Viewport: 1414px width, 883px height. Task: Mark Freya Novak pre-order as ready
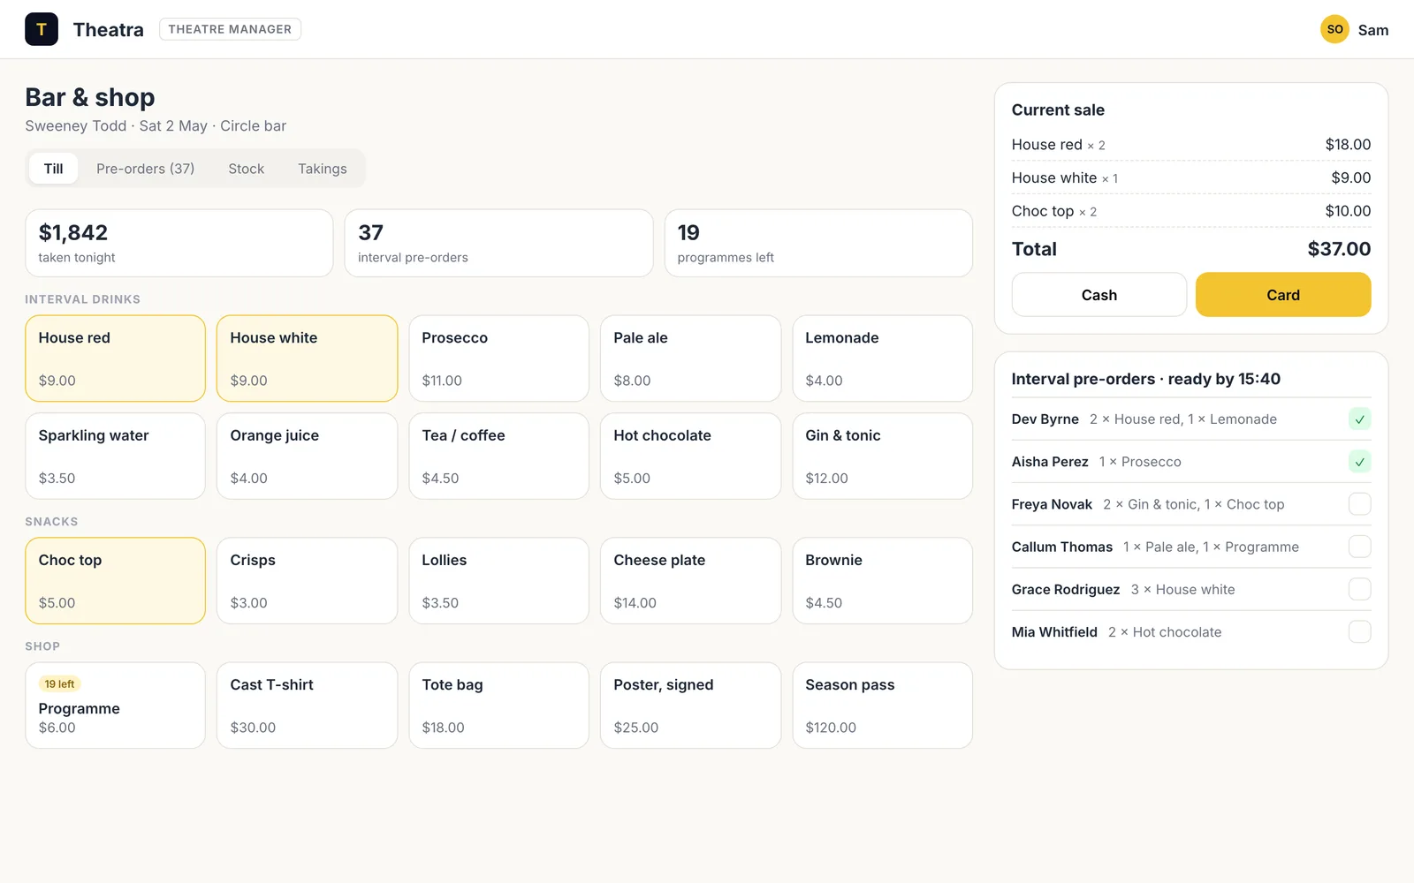(x=1359, y=504)
